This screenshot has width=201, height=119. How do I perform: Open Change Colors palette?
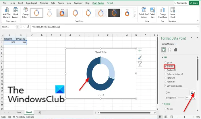click(25, 13)
